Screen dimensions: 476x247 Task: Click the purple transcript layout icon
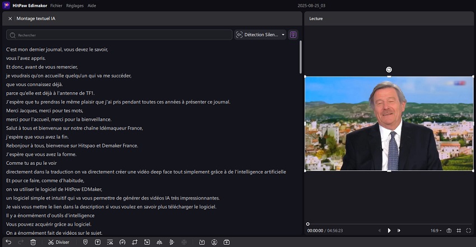coord(293,35)
